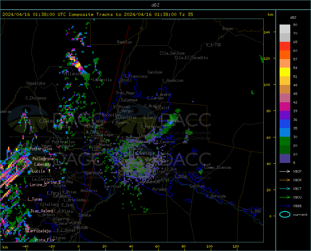
Task: Click the VBCR legend label
Action: click(x=297, y=180)
